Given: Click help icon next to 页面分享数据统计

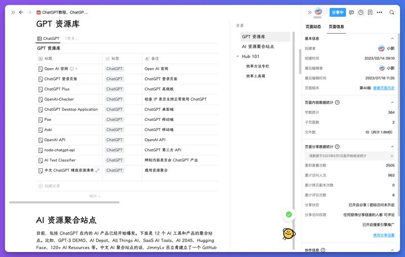Looking at the screenshot, I should pyautogui.click(x=337, y=146).
